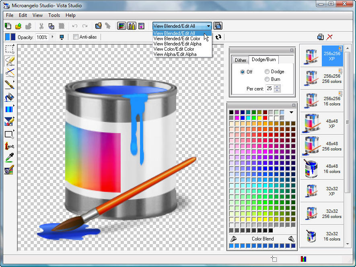Enable the Anti-alias checkbox

[76, 37]
